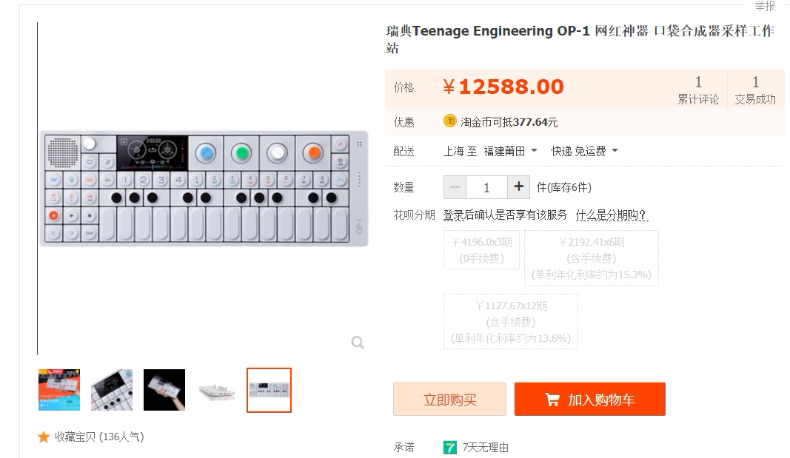
Task: Click the green 7-day return badge icon
Action: point(450,448)
